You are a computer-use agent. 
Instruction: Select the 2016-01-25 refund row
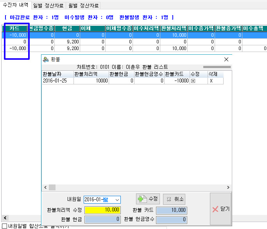pyautogui.click(x=57, y=81)
